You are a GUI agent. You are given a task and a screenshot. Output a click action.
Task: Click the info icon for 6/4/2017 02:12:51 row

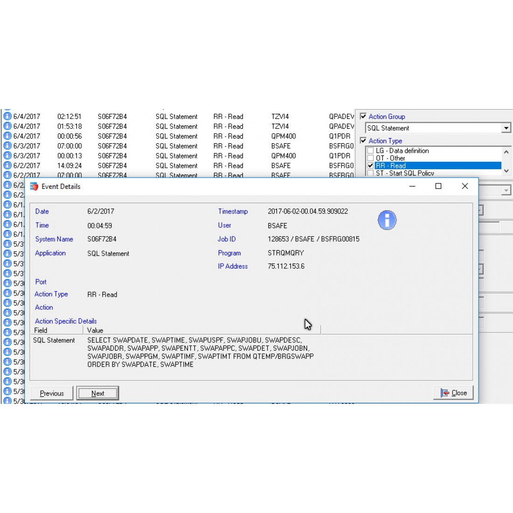[7, 116]
